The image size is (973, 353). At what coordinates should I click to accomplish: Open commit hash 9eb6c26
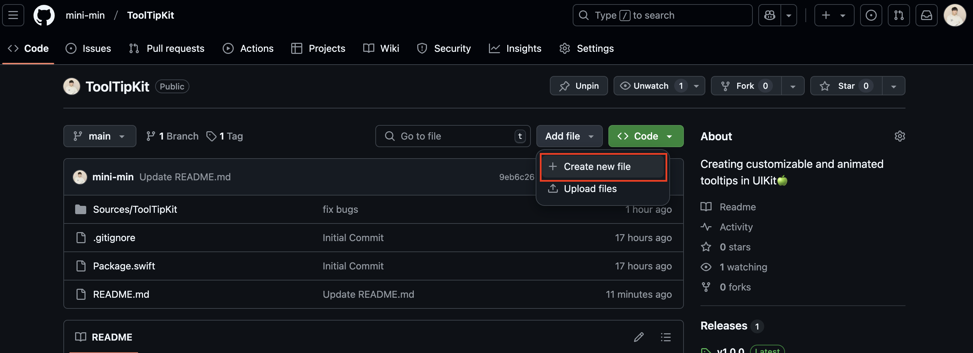517,177
